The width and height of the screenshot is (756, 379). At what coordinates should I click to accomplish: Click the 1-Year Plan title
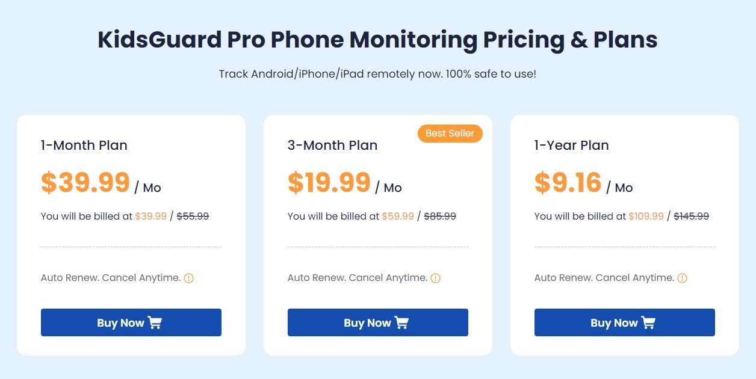[571, 145]
